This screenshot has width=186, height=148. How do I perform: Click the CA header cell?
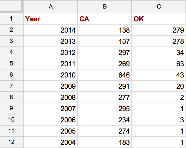pyautogui.click(x=105, y=19)
